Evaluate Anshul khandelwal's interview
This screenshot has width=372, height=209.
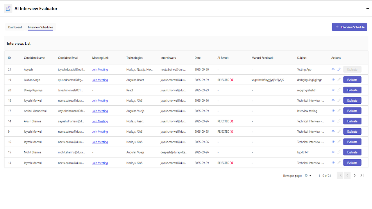click(x=352, y=111)
